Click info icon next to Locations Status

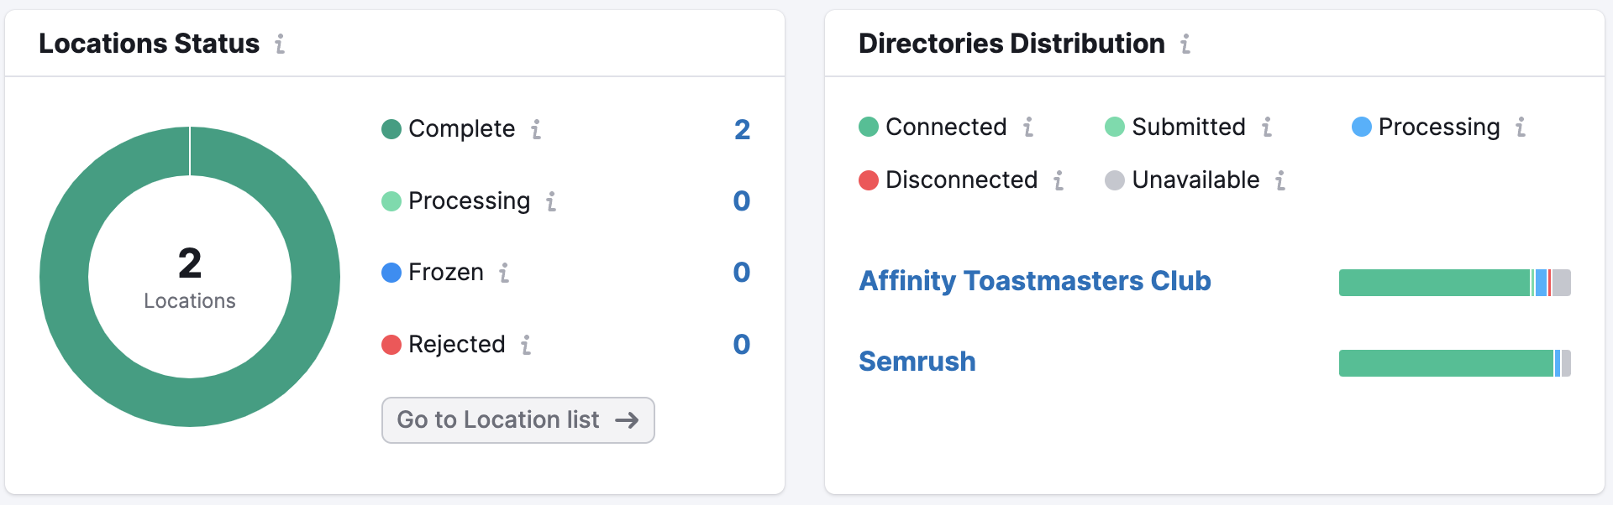point(280,44)
